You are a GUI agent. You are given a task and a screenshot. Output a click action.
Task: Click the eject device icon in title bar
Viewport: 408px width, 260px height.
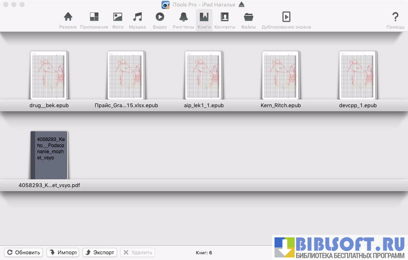(241, 5)
